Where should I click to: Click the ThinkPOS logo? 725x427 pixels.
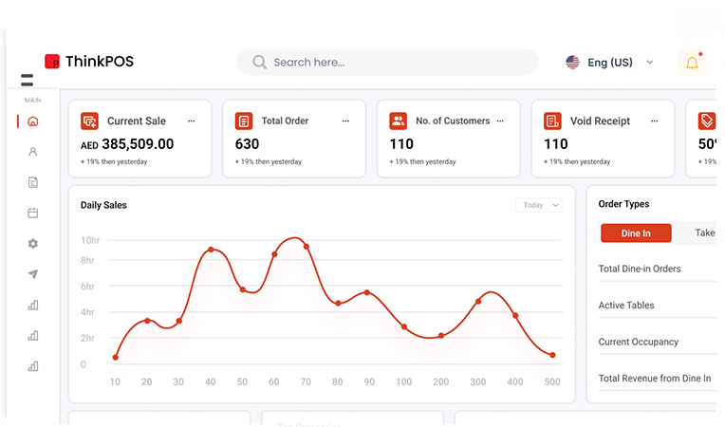point(89,62)
